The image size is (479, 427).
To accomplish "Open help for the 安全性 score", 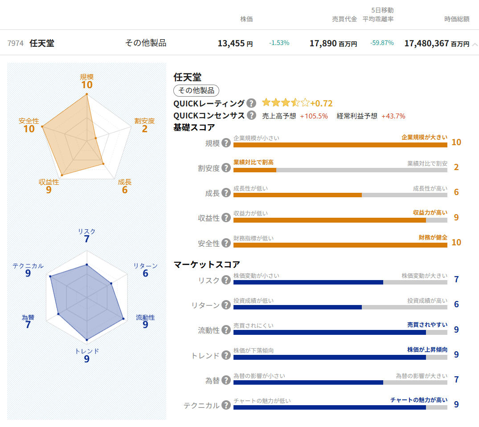I will [226, 242].
